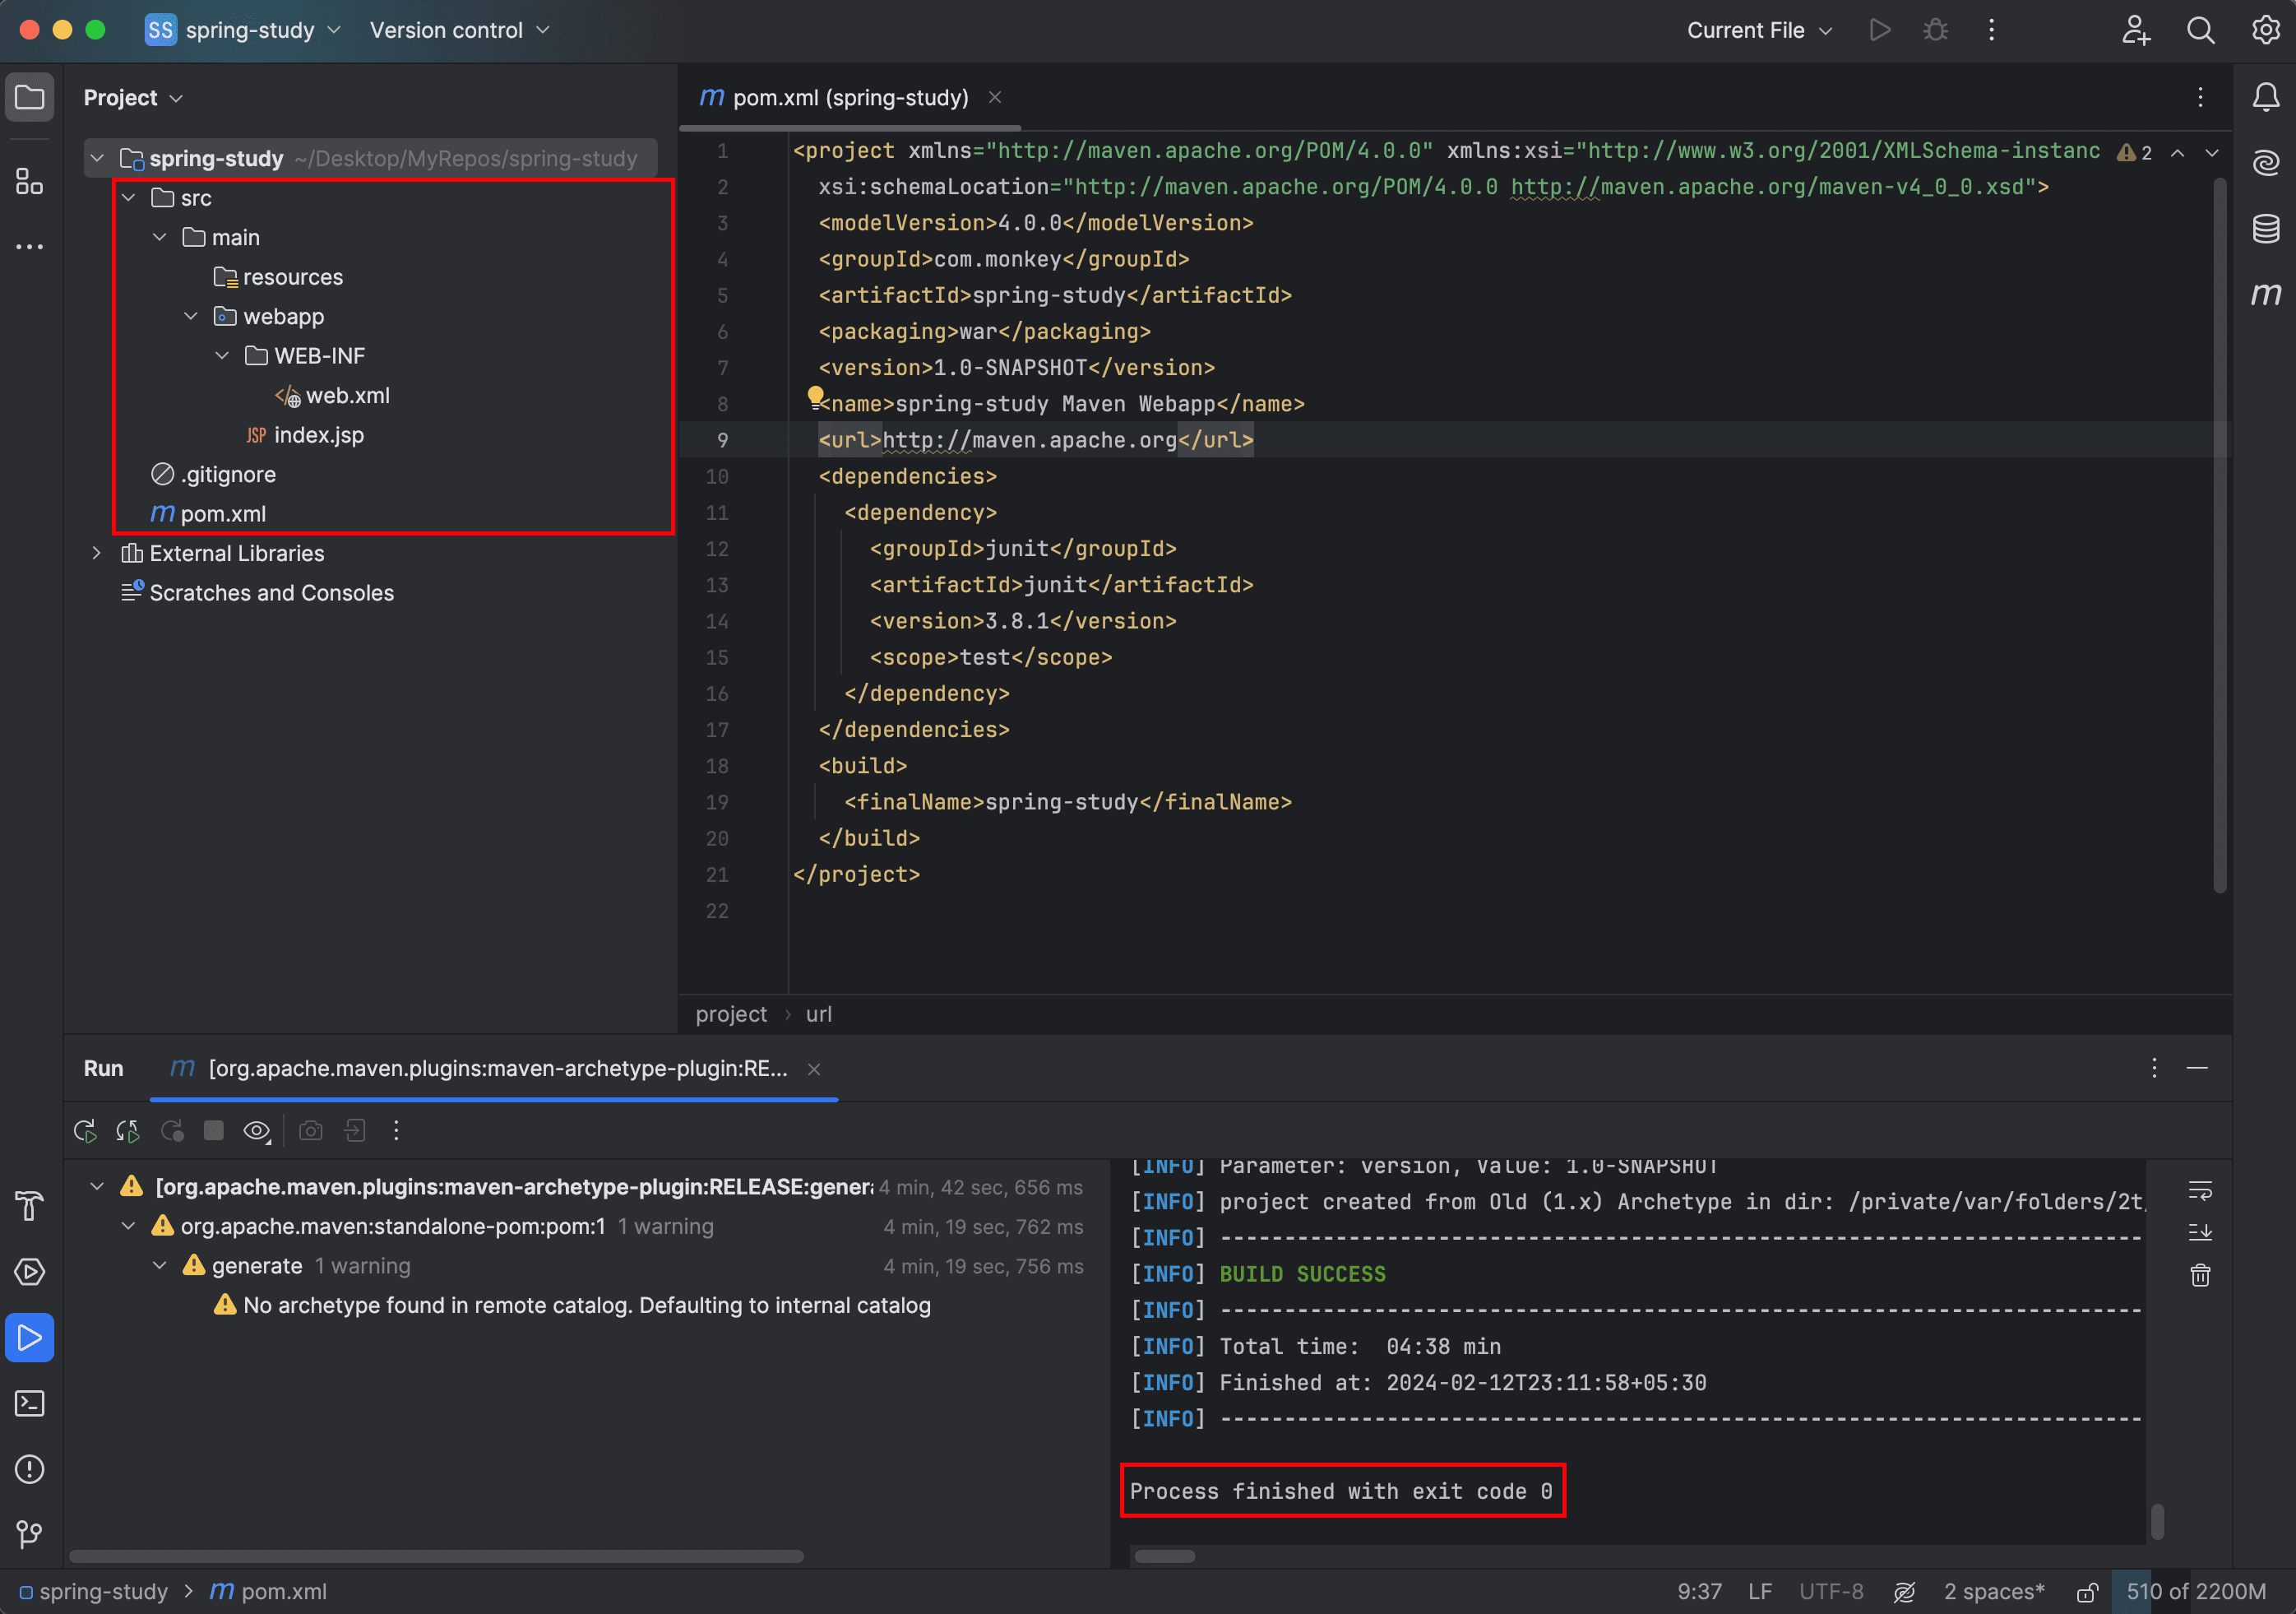Click the Scroll to End icon in console
Viewport: 2296px width, 1614px height.
coord(2200,1231)
